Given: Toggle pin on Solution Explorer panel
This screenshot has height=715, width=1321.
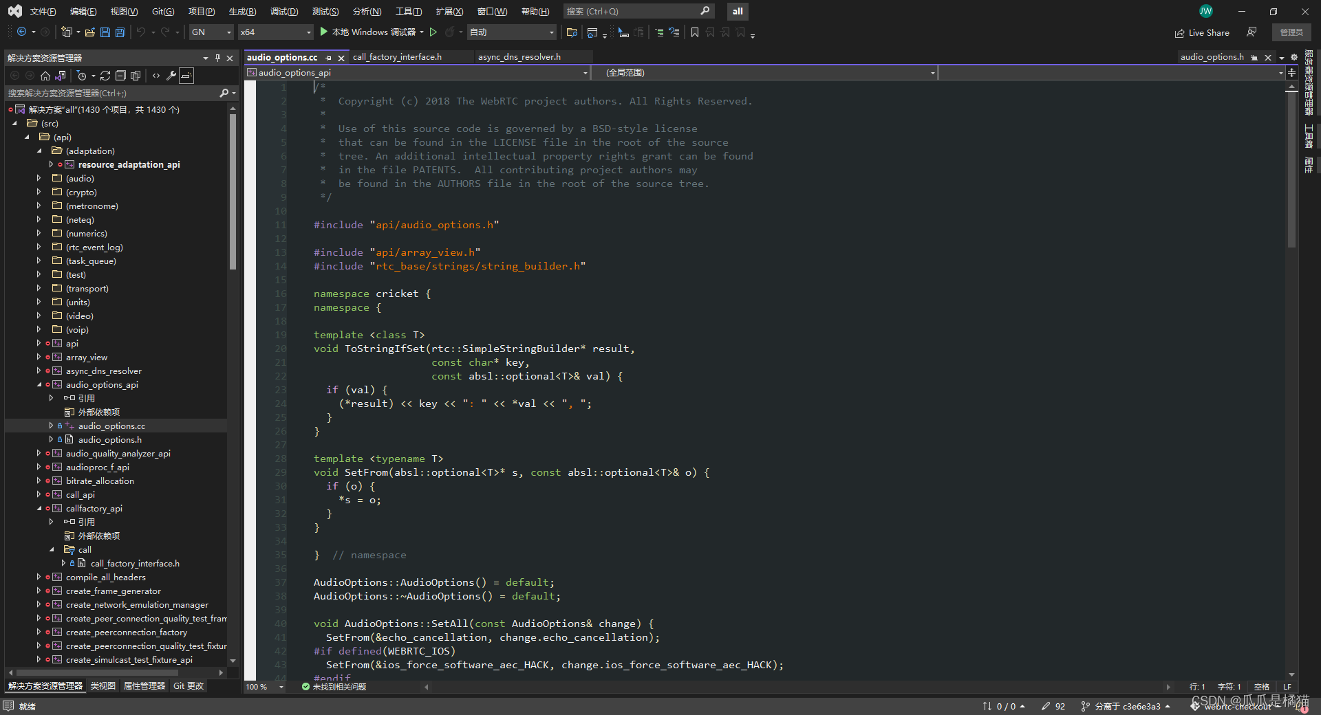Looking at the screenshot, I should click(x=217, y=58).
